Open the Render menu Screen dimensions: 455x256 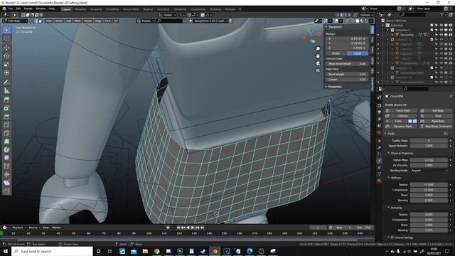tap(28, 9)
